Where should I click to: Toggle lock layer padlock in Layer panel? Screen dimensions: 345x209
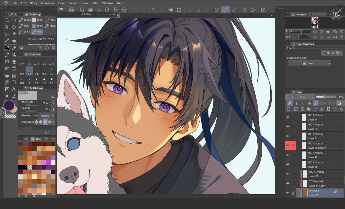(309, 103)
